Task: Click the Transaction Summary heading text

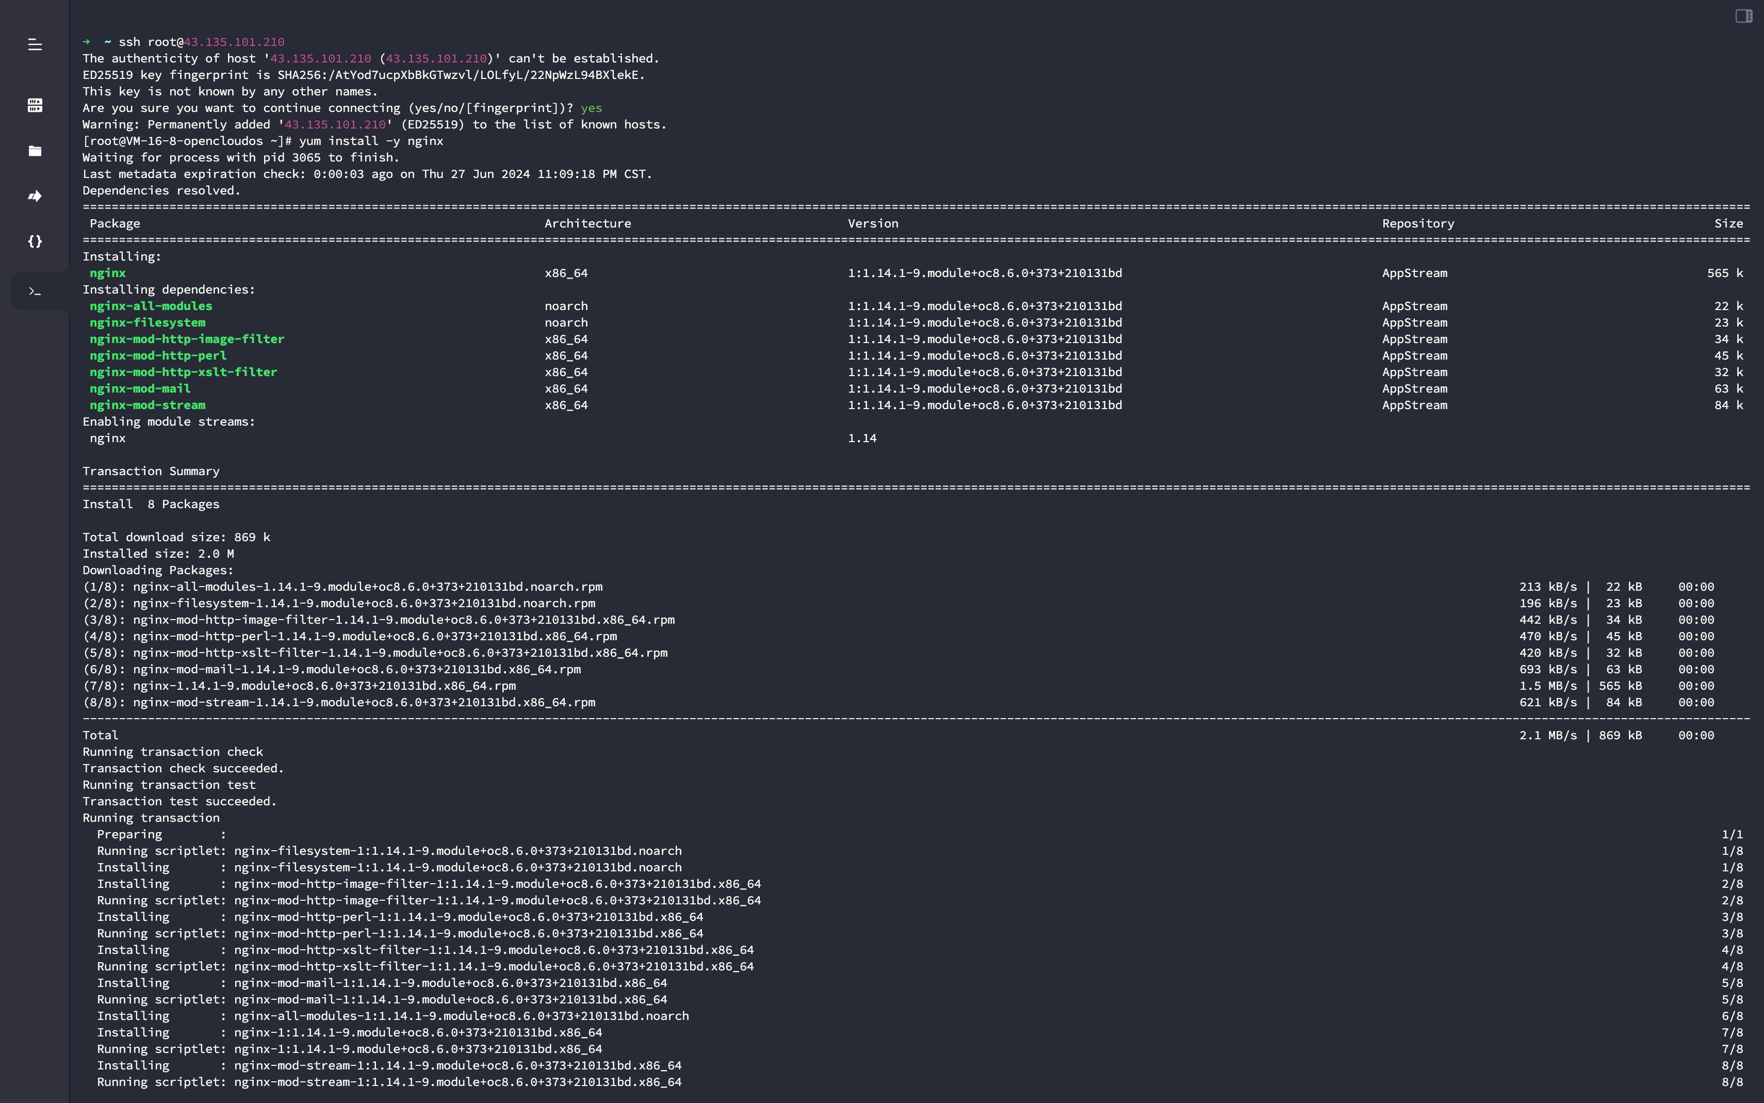Action: coord(150,471)
